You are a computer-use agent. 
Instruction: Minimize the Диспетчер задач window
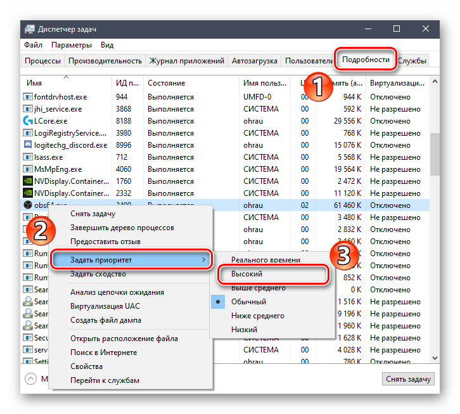tap(368, 29)
